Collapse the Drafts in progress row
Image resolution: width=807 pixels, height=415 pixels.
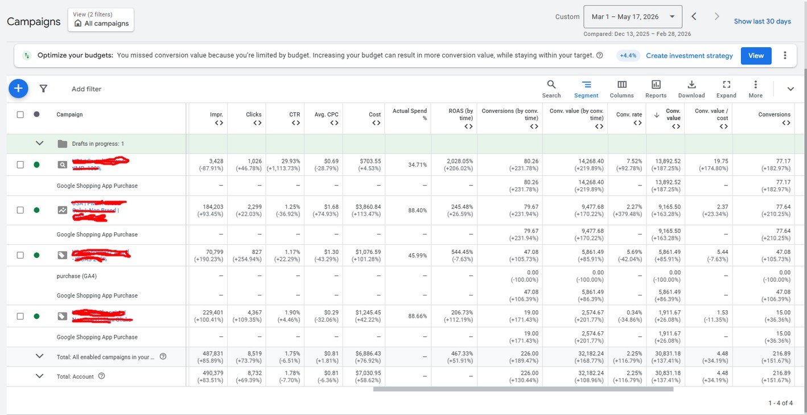pos(39,143)
